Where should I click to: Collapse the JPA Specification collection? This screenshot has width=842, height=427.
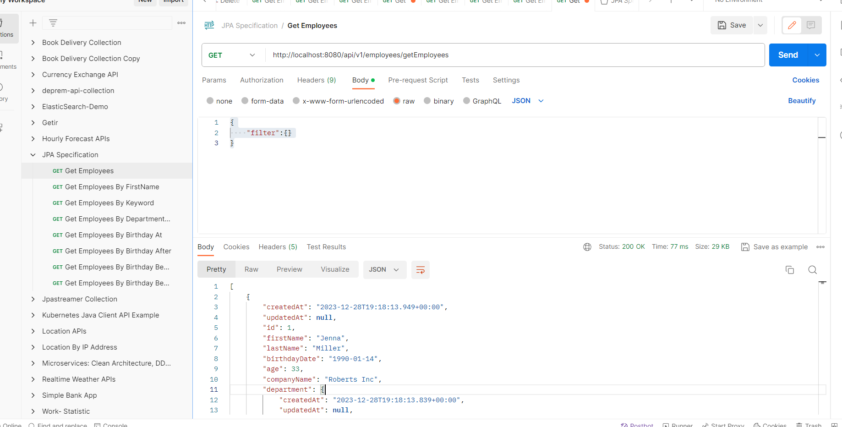click(33, 155)
